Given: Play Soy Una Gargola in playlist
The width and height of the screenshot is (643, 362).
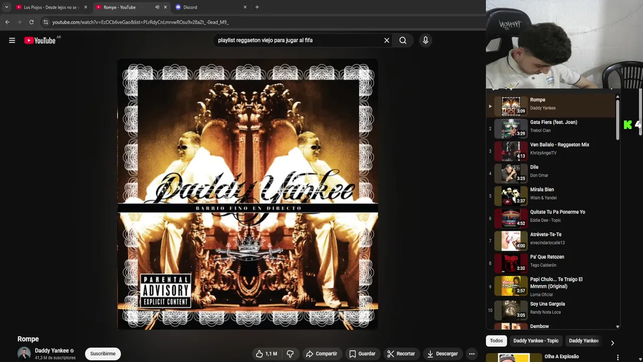Looking at the screenshot, I should [551, 310].
